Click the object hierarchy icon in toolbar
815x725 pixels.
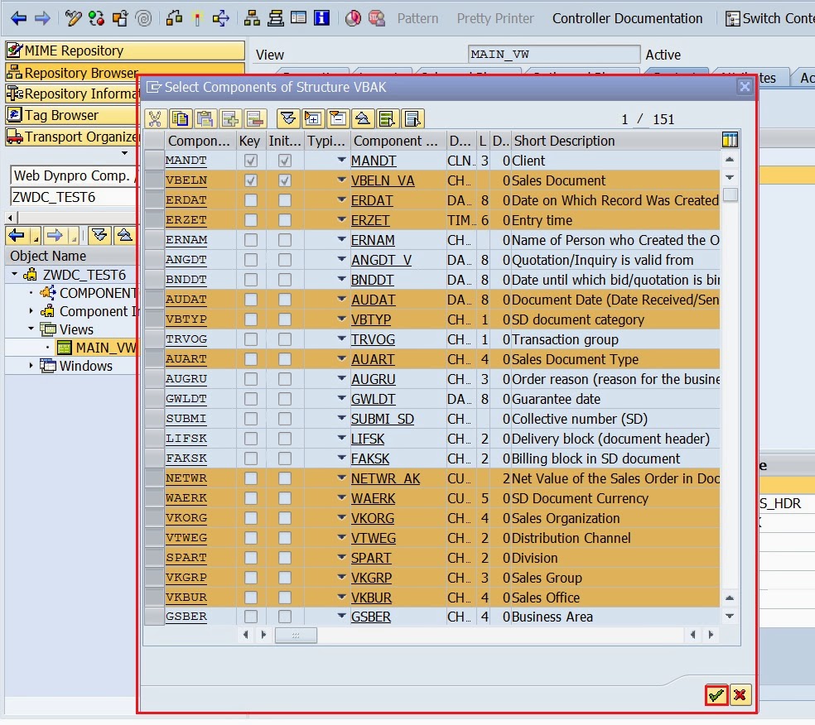click(x=252, y=17)
